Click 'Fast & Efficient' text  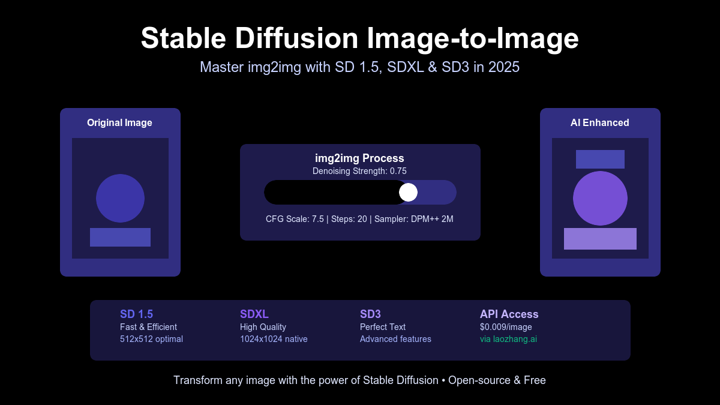[x=148, y=327]
